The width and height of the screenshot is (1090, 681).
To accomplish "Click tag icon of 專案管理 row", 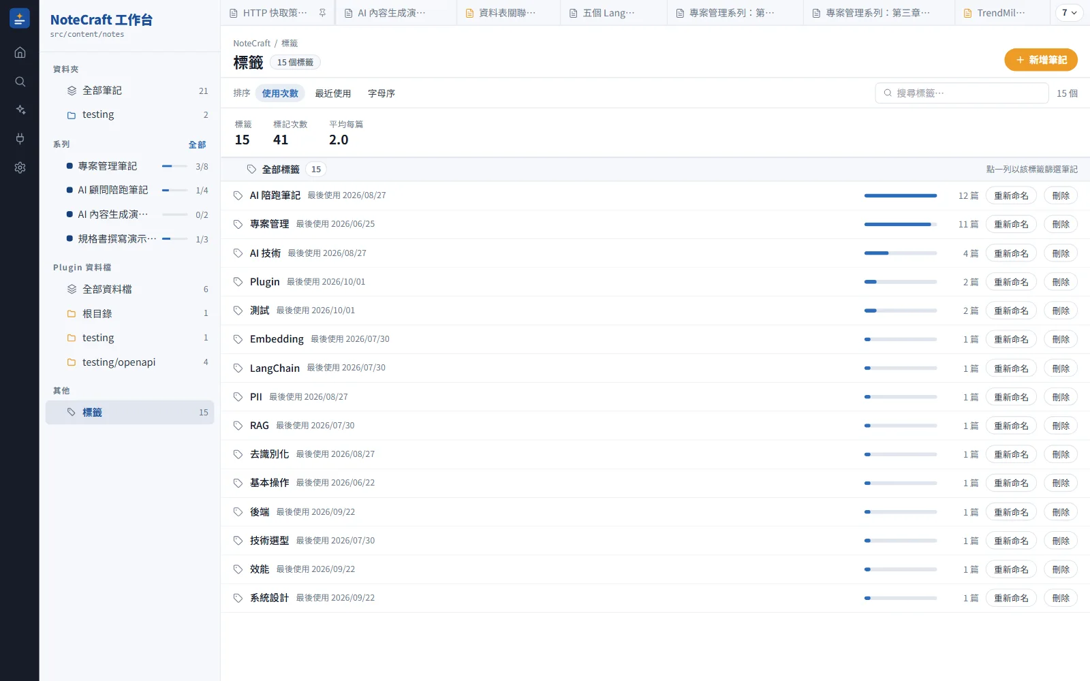I will click(238, 224).
